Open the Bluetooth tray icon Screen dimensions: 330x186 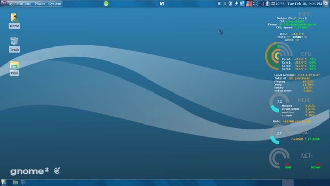click(x=230, y=4)
